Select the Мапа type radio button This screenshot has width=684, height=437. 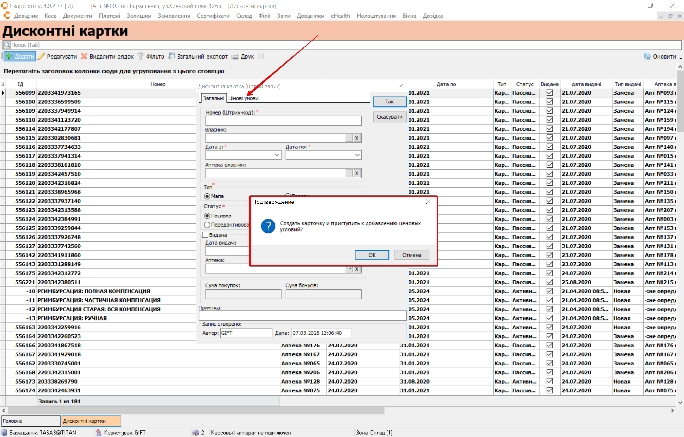(x=207, y=197)
